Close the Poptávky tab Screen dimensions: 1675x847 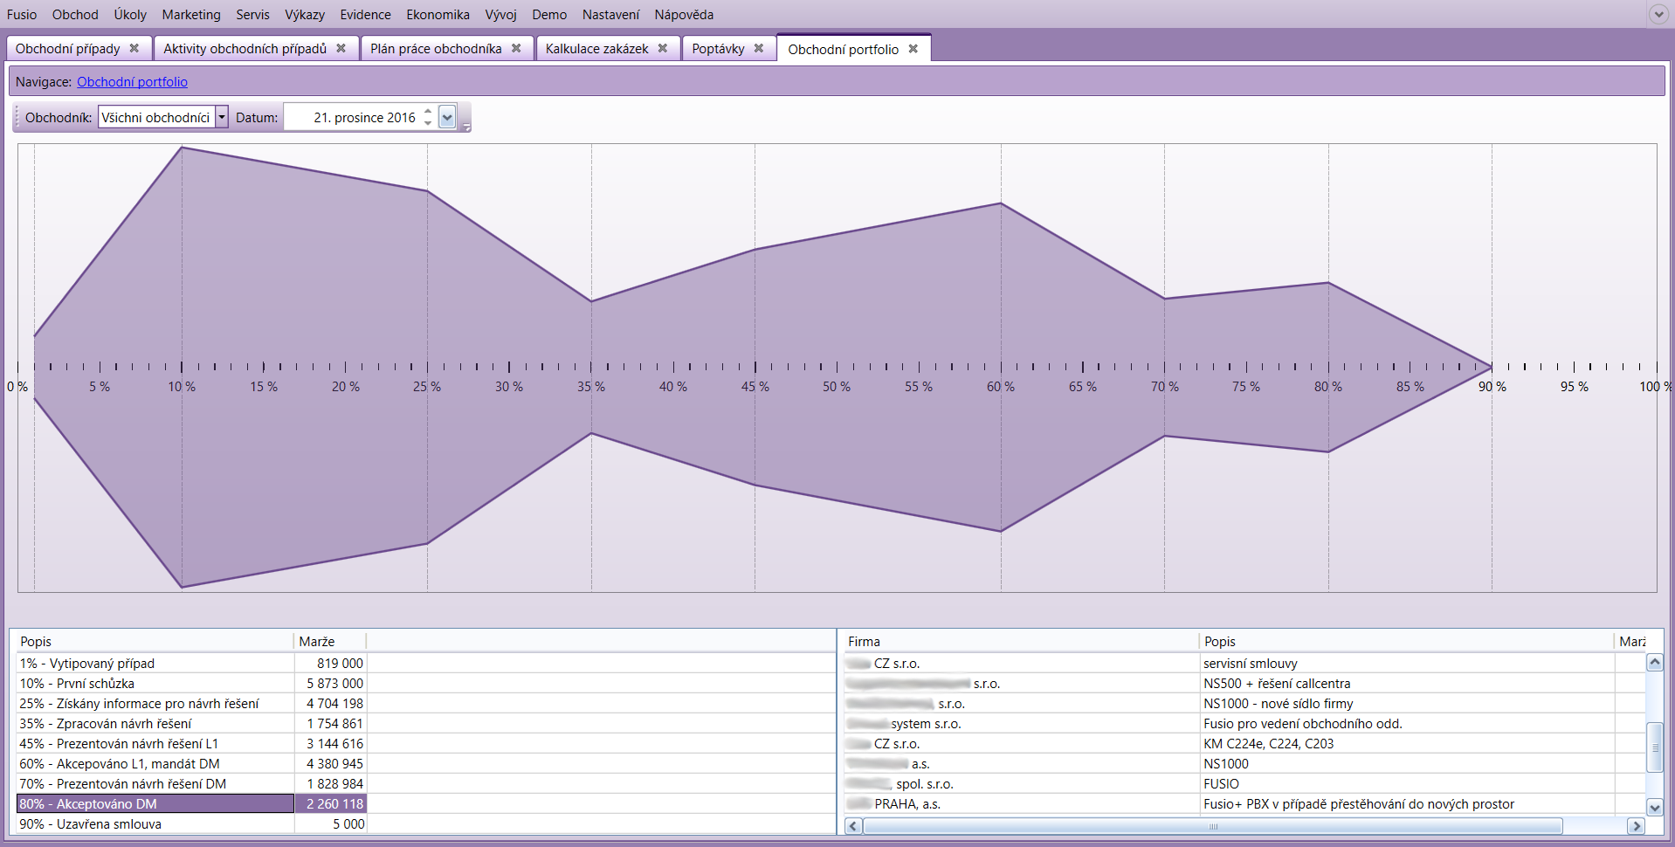[x=759, y=49]
